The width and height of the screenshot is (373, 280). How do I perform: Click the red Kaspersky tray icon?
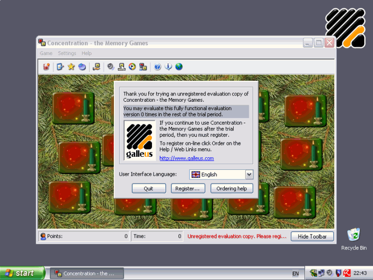click(346, 273)
